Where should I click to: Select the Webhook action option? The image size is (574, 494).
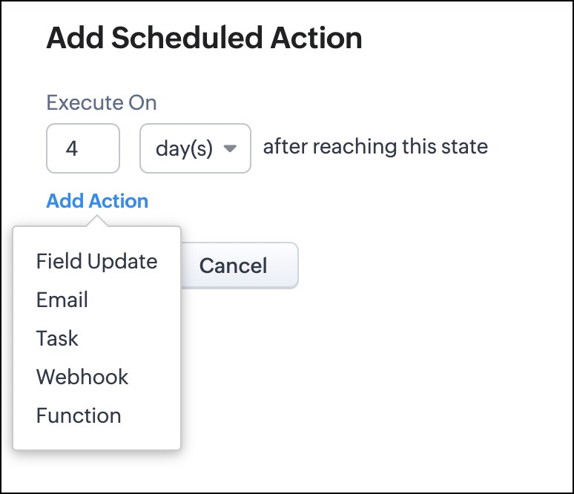[x=82, y=377]
